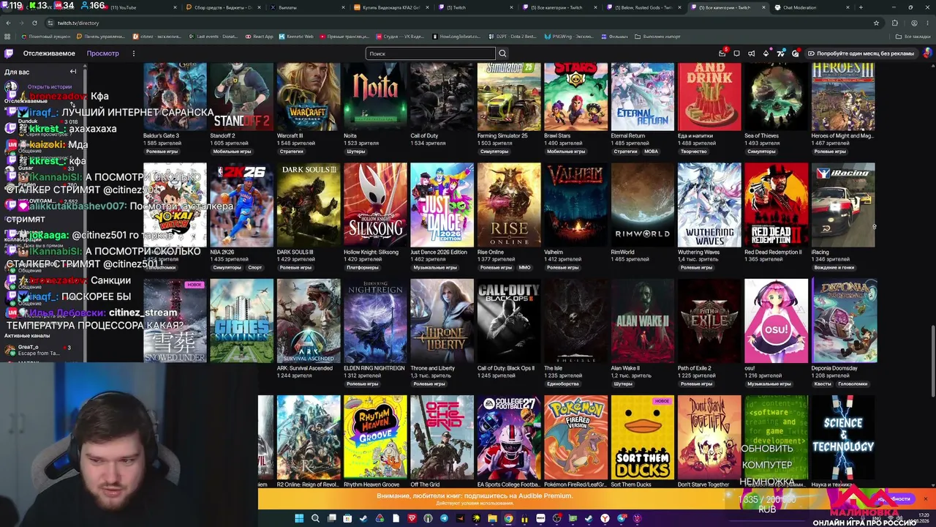
Task: Click the 7TV extension icon in Twitch bar
Action: pos(781,53)
